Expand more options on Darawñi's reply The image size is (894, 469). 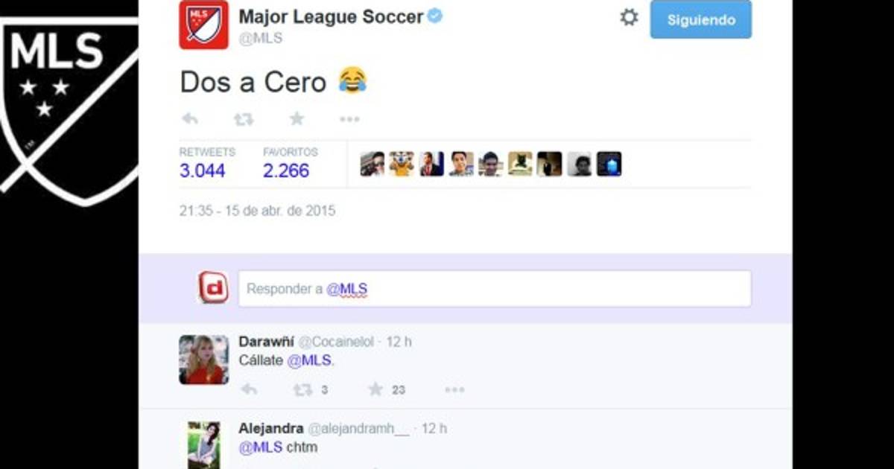[454, 389]
